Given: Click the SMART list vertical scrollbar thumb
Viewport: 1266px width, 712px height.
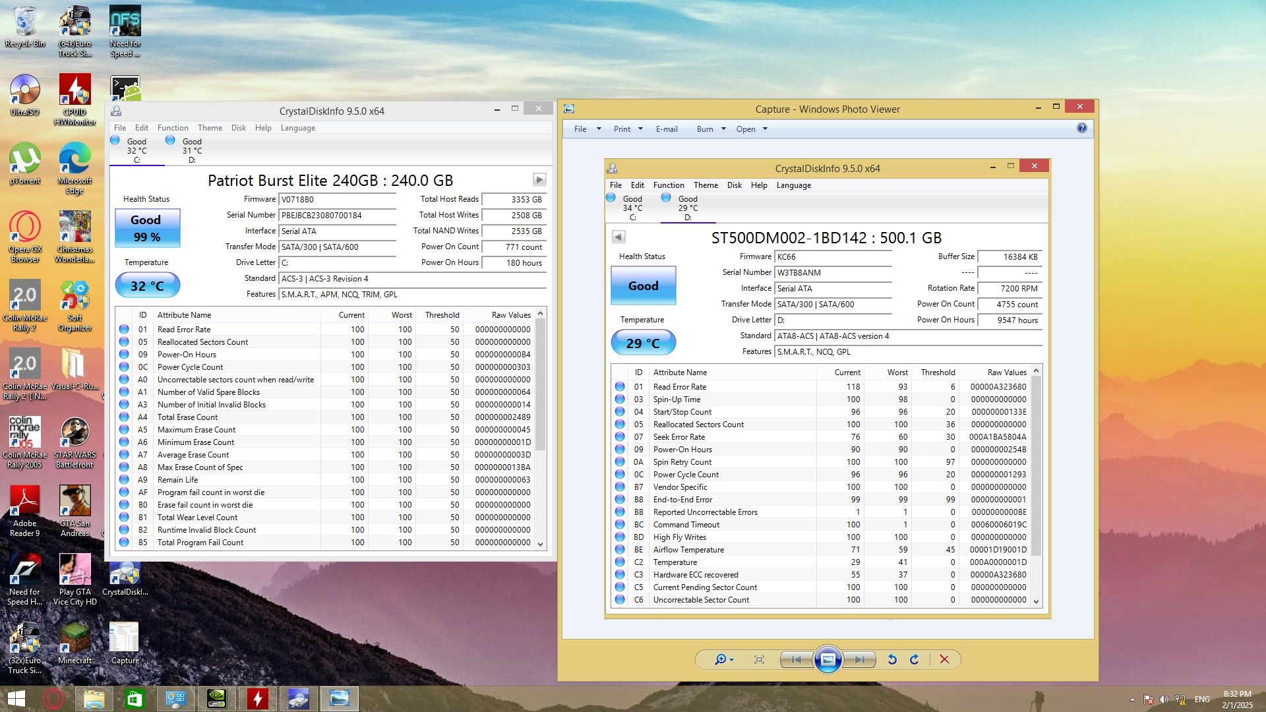Looking at the screenshot, I should 541,384.
